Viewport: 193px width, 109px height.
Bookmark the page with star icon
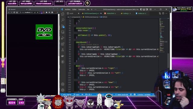(x=37, y=12)
